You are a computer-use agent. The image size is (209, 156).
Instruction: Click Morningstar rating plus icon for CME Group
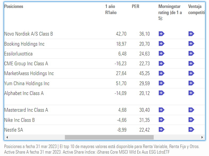click(161, 63)
